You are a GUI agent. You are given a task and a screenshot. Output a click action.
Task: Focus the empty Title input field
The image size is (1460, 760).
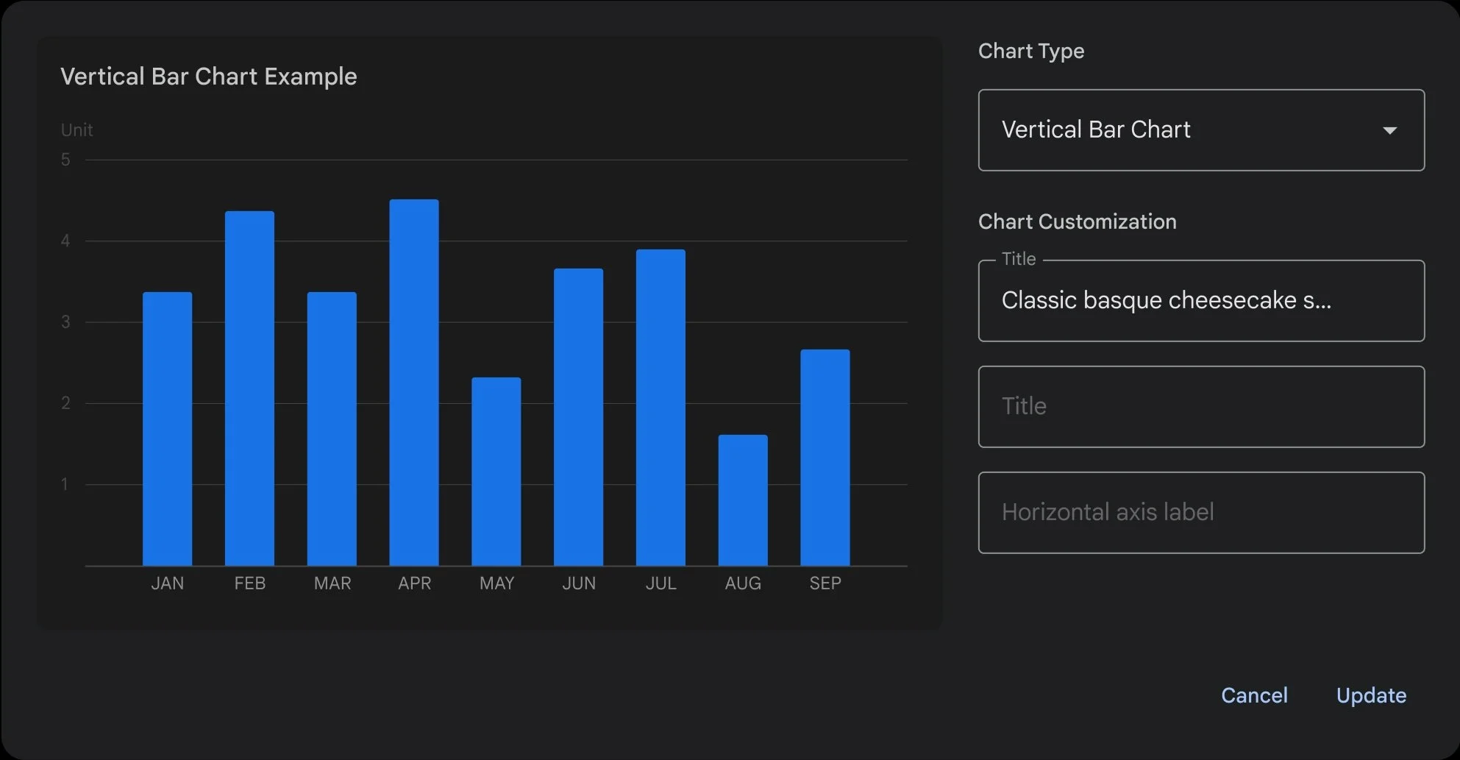1201,407
